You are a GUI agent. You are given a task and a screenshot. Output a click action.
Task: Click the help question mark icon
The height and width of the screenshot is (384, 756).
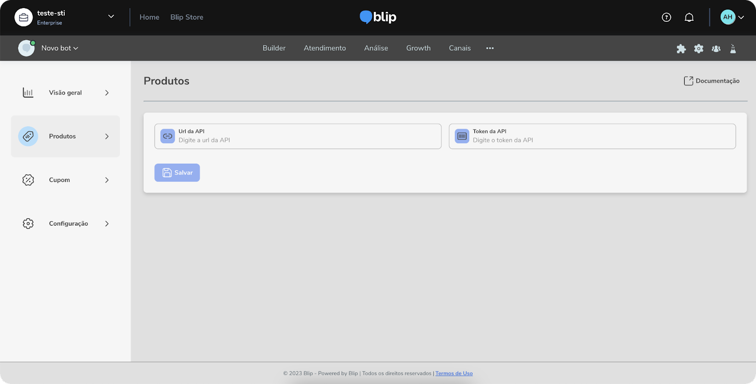tap(666, 17)
